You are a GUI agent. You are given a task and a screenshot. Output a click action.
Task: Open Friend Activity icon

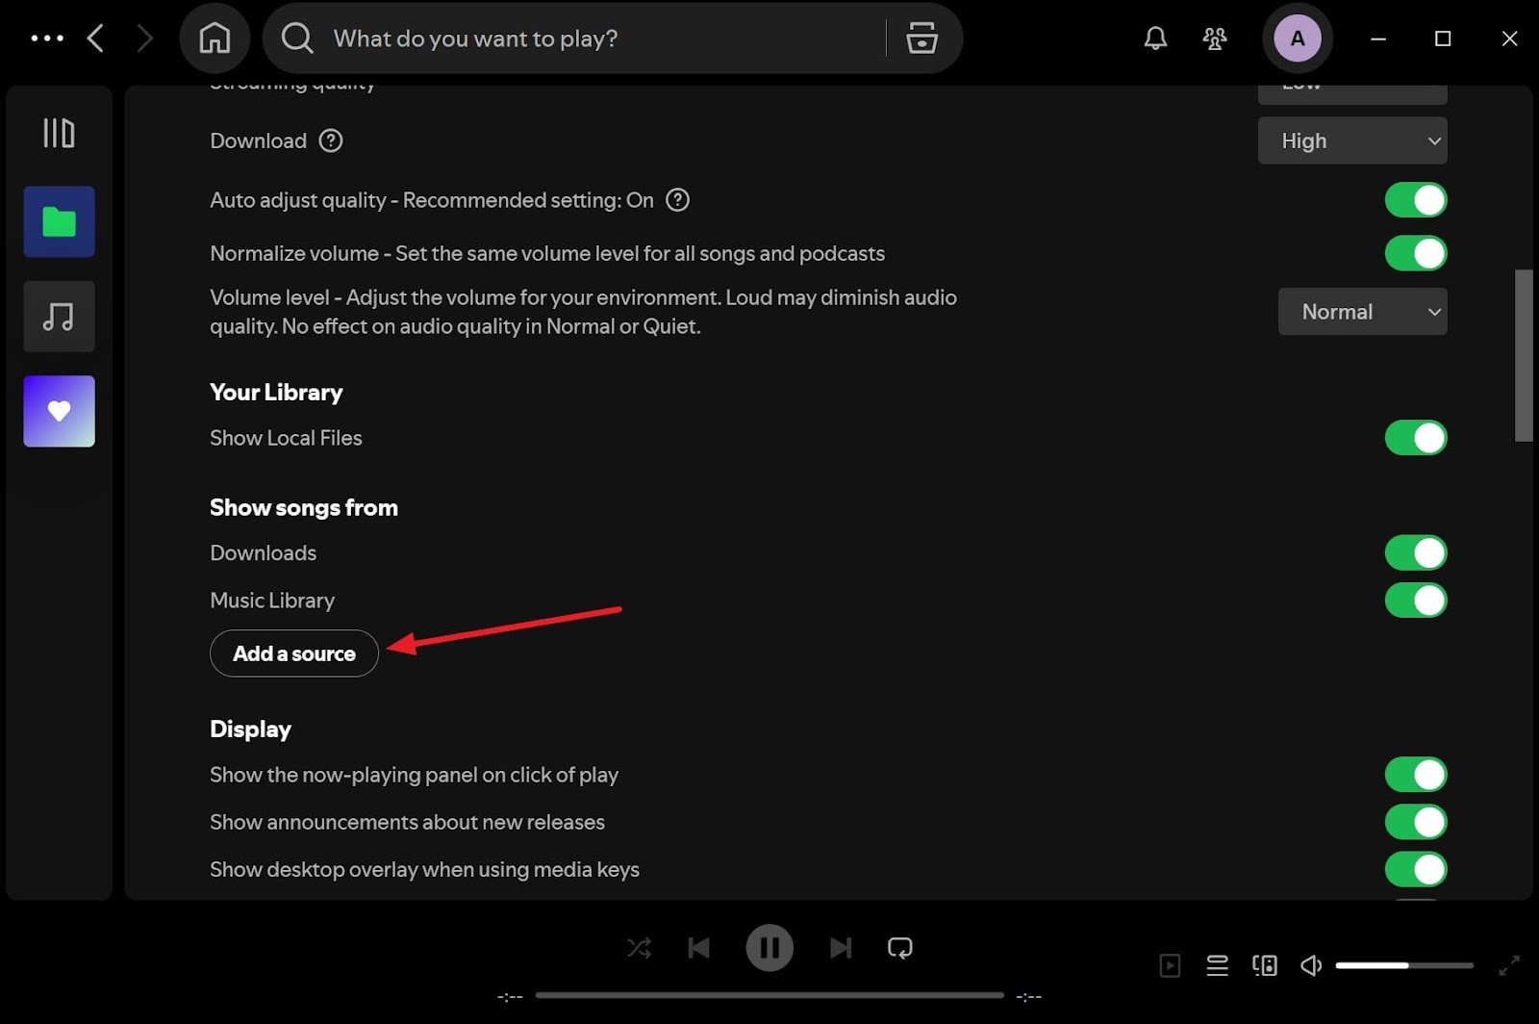(x=1215, y=38)
